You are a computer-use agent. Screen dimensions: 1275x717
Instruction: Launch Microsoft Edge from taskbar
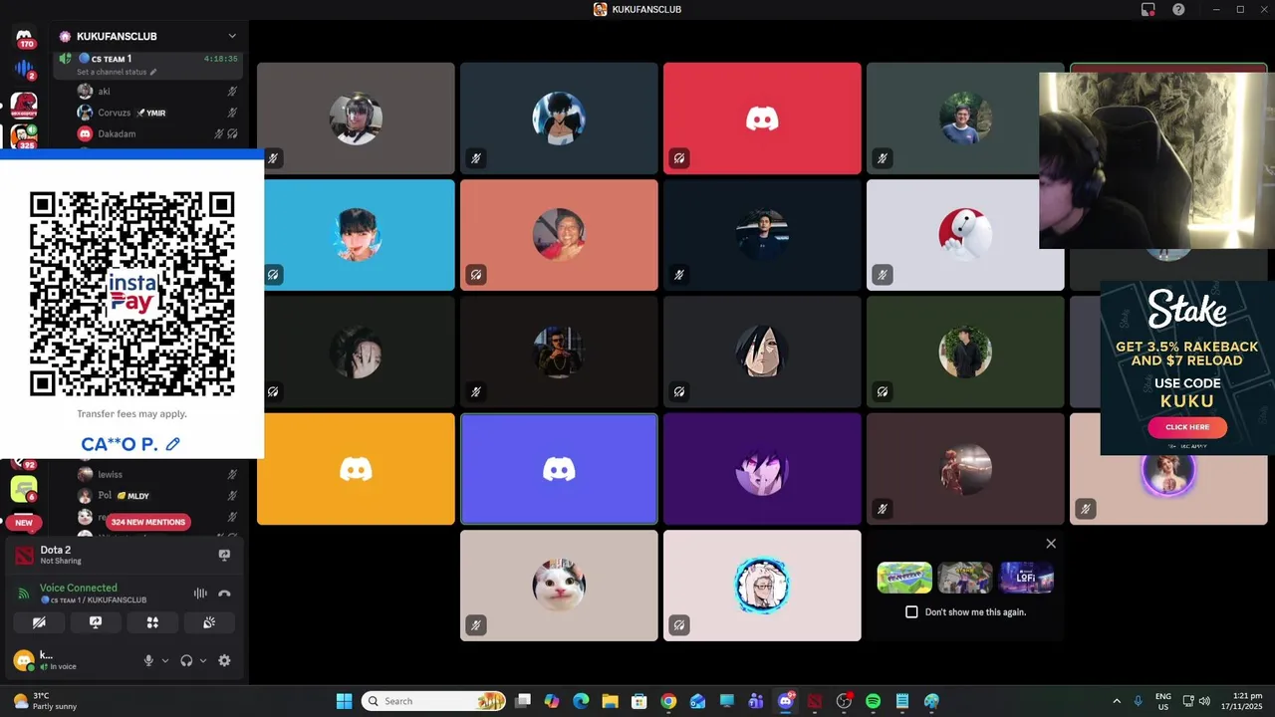pyautogui.click(x=581, y=701)
